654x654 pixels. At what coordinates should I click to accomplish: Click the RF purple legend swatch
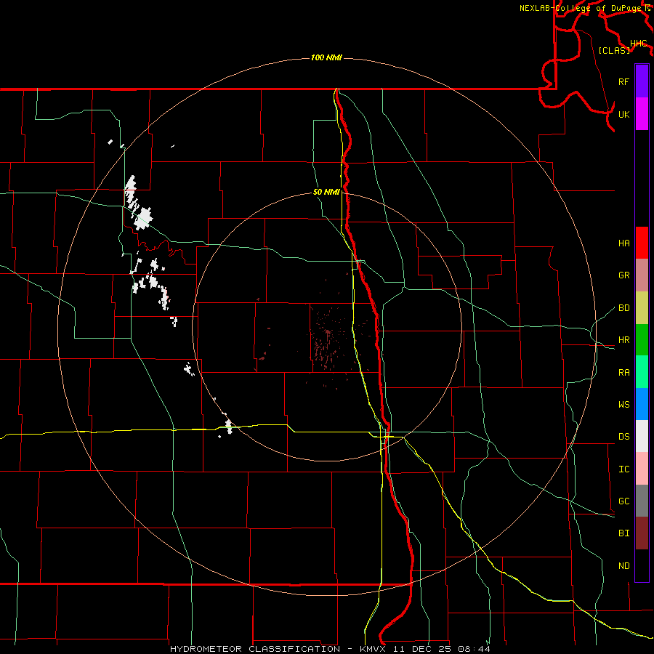pyautogui.click(x=642, y=81)
